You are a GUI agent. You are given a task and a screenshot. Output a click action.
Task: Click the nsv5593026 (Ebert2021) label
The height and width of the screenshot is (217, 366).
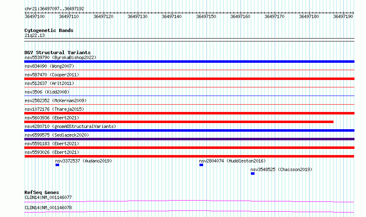[x=52, y=152]
